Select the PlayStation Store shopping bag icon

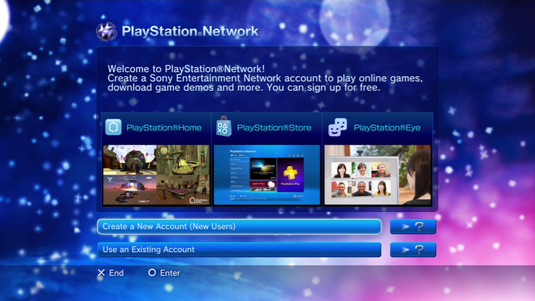[223, 126]
